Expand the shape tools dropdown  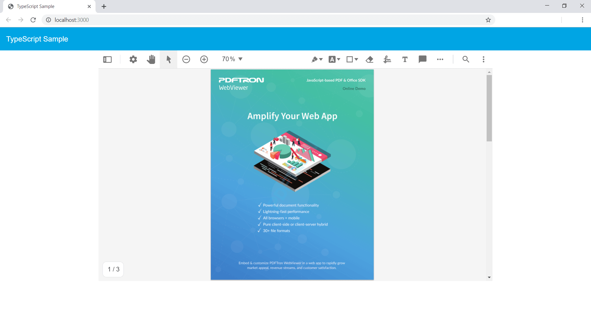point(352,59)
